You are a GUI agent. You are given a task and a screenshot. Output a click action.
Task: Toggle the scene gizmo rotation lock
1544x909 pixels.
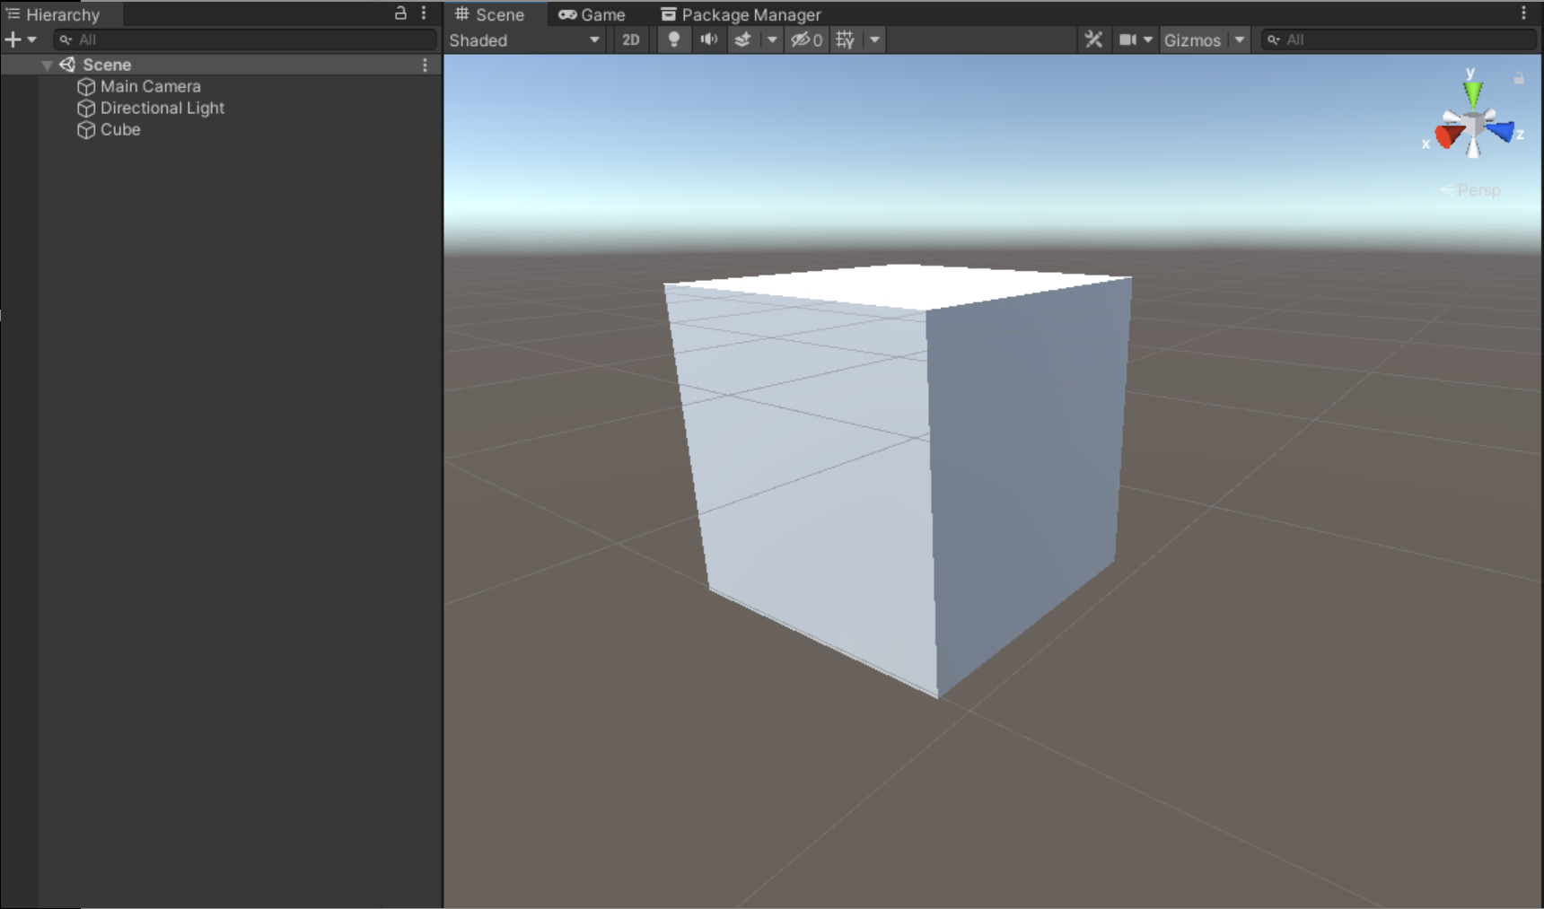(x=1519, y=79)
